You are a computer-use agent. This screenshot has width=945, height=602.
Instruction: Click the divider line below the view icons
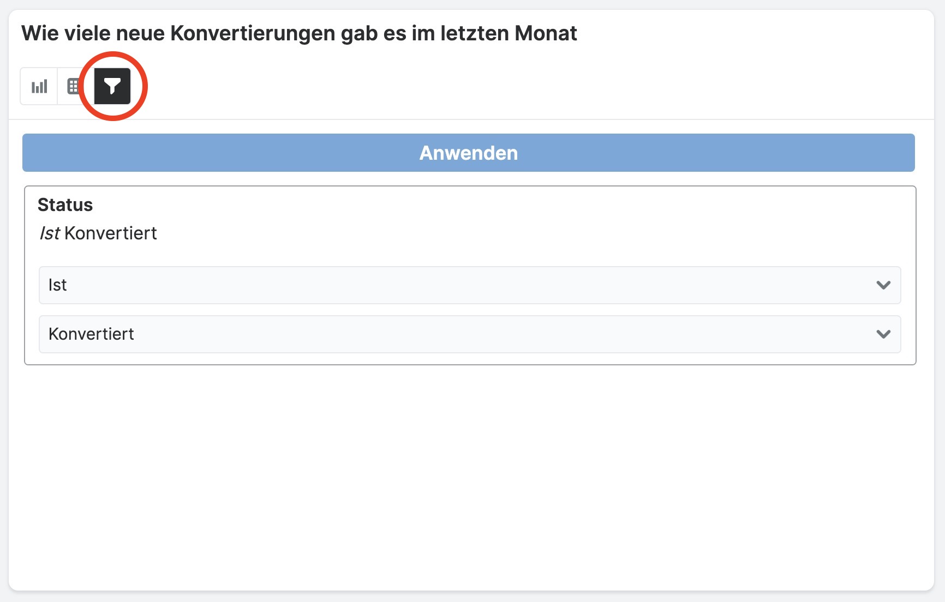(469, 119)
